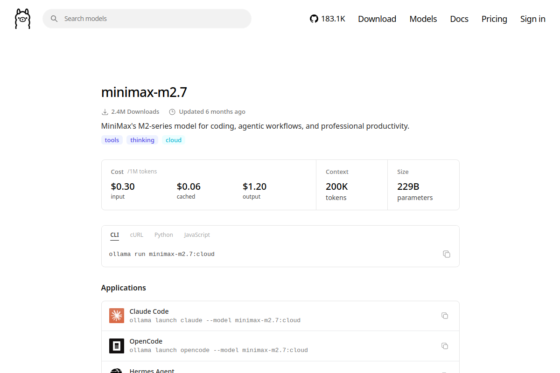Click the 2.4M Downloads text

[135, 112]
